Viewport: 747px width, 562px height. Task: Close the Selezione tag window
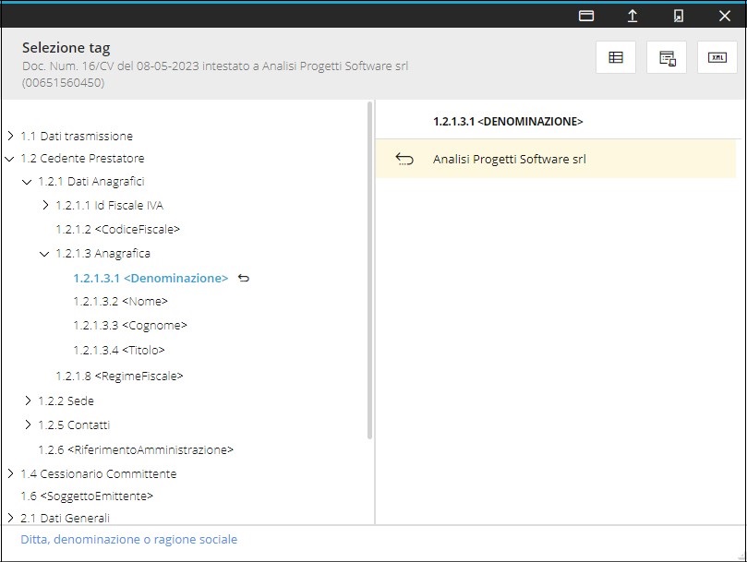[724, 16]
